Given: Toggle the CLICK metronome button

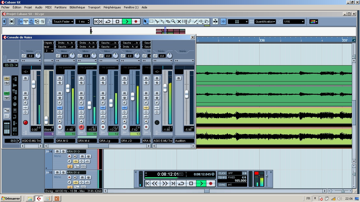Looking at the screenshot, I should (222, 173).
